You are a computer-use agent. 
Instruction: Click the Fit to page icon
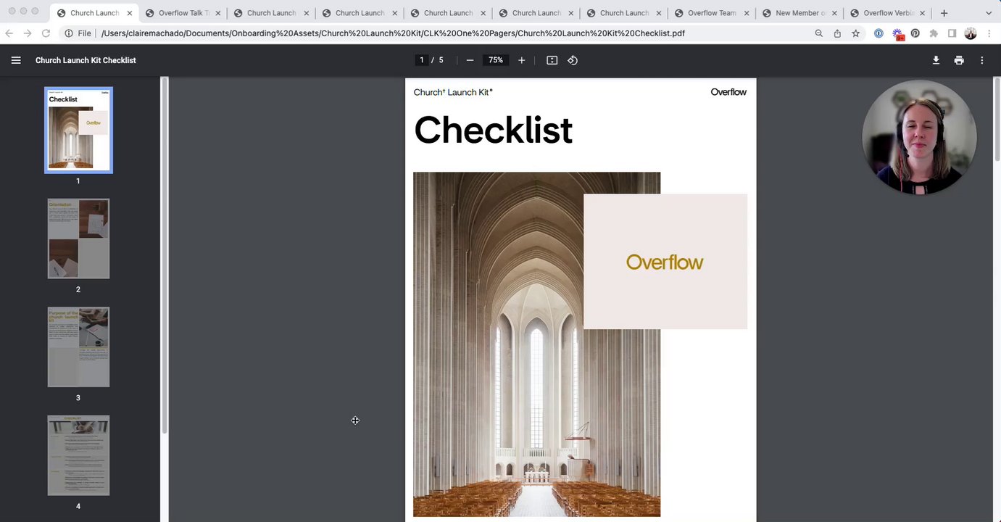click(552, 60)
